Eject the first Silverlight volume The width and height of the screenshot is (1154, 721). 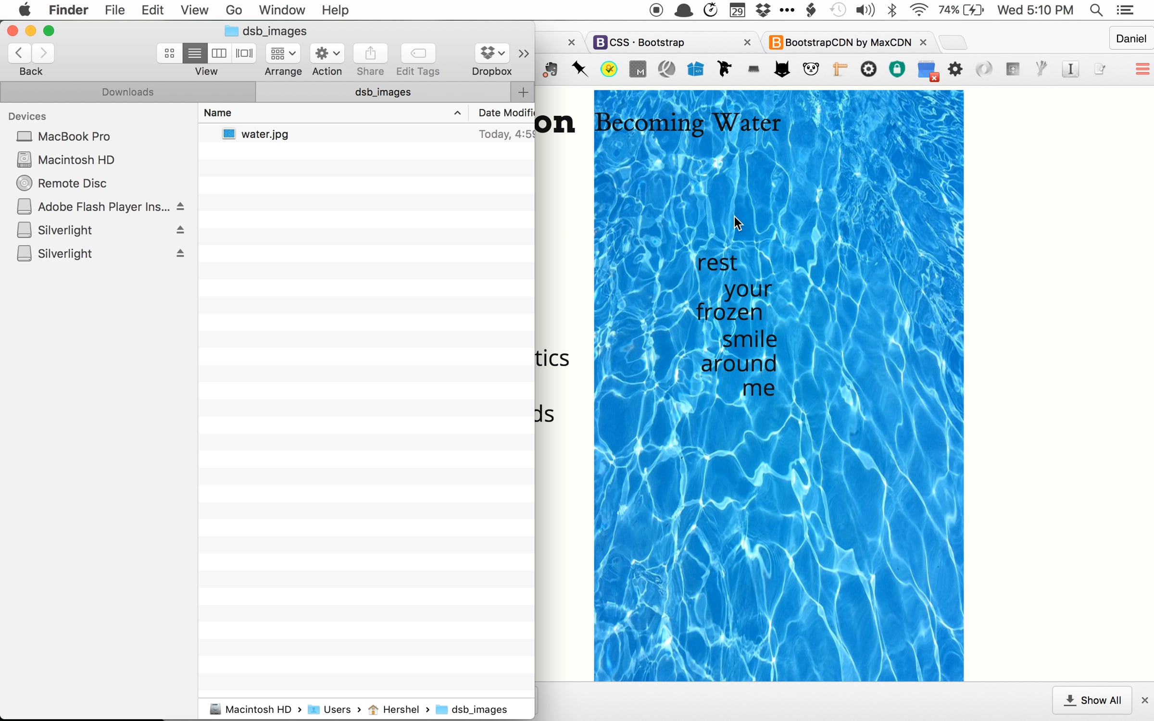click(x=180, y=230)
